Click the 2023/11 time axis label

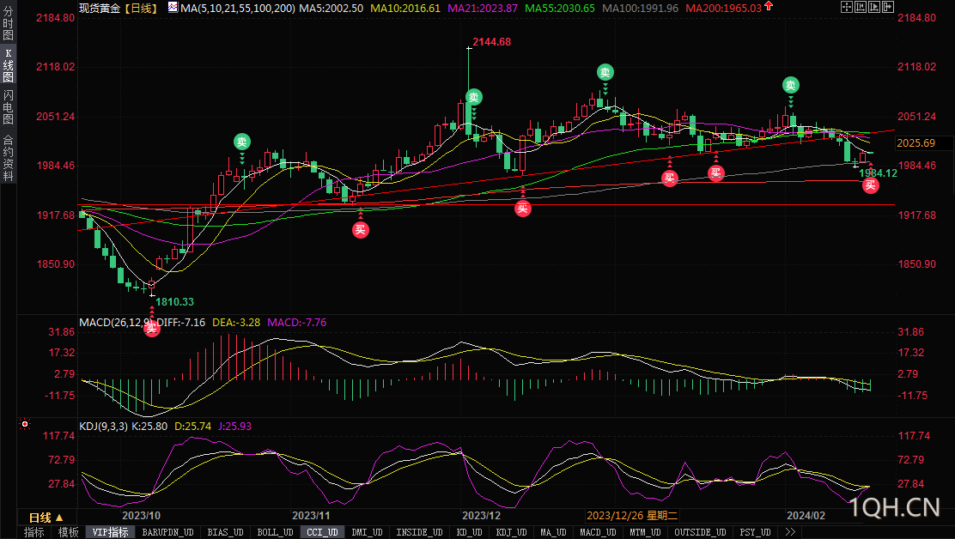(311, 515)
